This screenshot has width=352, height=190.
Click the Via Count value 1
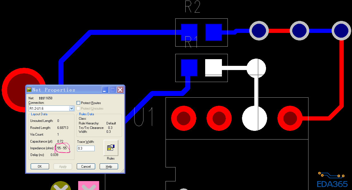[x=58, y=134]
